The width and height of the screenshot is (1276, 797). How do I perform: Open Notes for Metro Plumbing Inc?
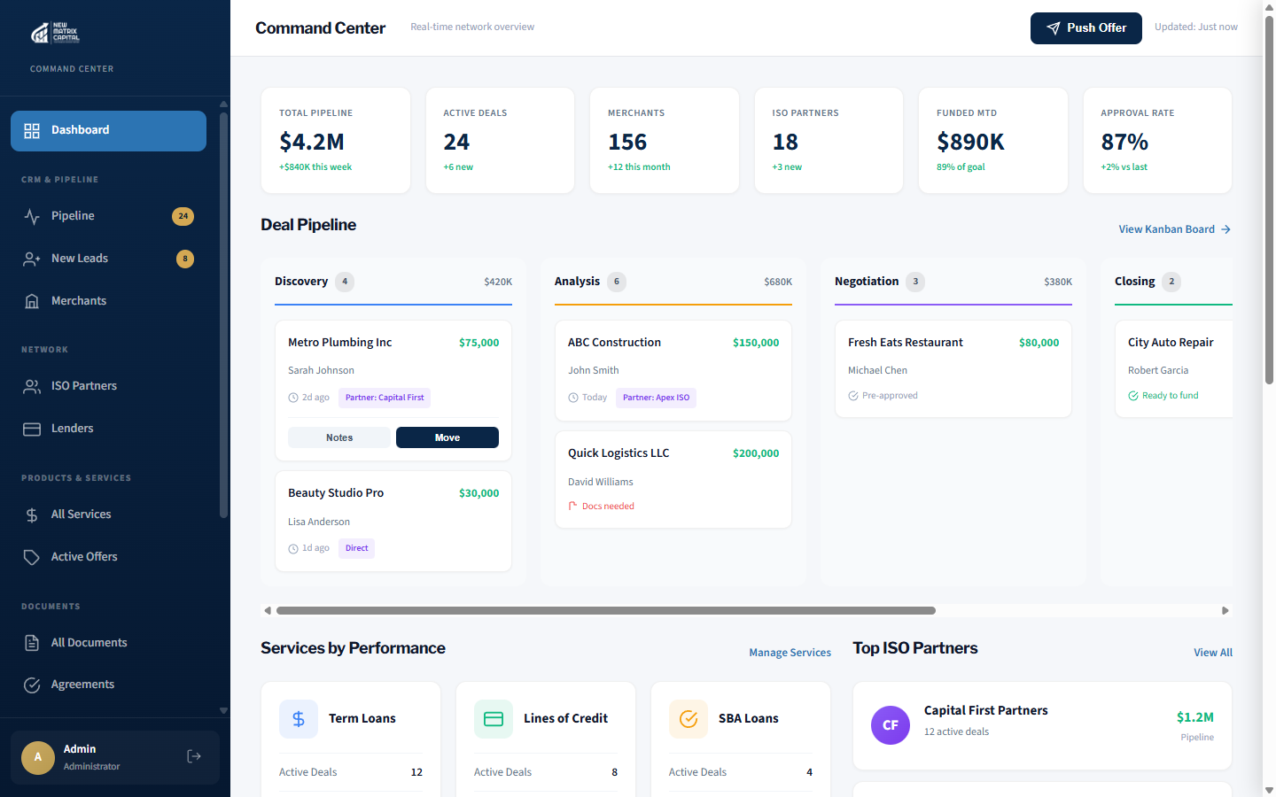point(338,437)
